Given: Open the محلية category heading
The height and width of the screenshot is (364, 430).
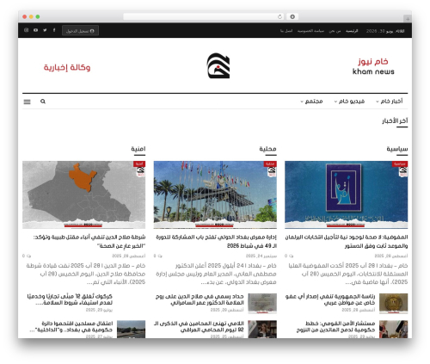Looking at the screenshot, I should coord(267,149).
